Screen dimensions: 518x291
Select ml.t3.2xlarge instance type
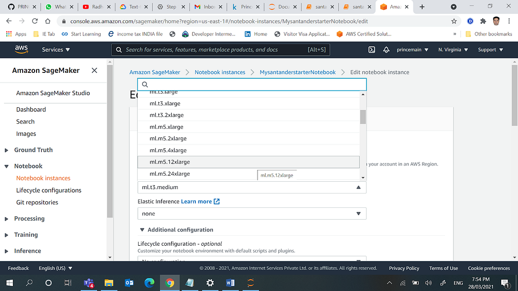click(x=249, y=115)
